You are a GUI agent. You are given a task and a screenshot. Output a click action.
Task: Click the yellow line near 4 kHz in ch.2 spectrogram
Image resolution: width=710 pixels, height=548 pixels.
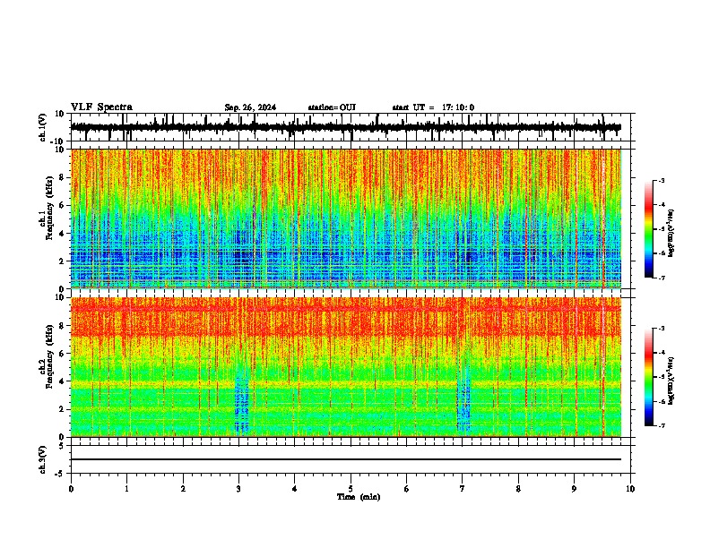pos(345,384)
